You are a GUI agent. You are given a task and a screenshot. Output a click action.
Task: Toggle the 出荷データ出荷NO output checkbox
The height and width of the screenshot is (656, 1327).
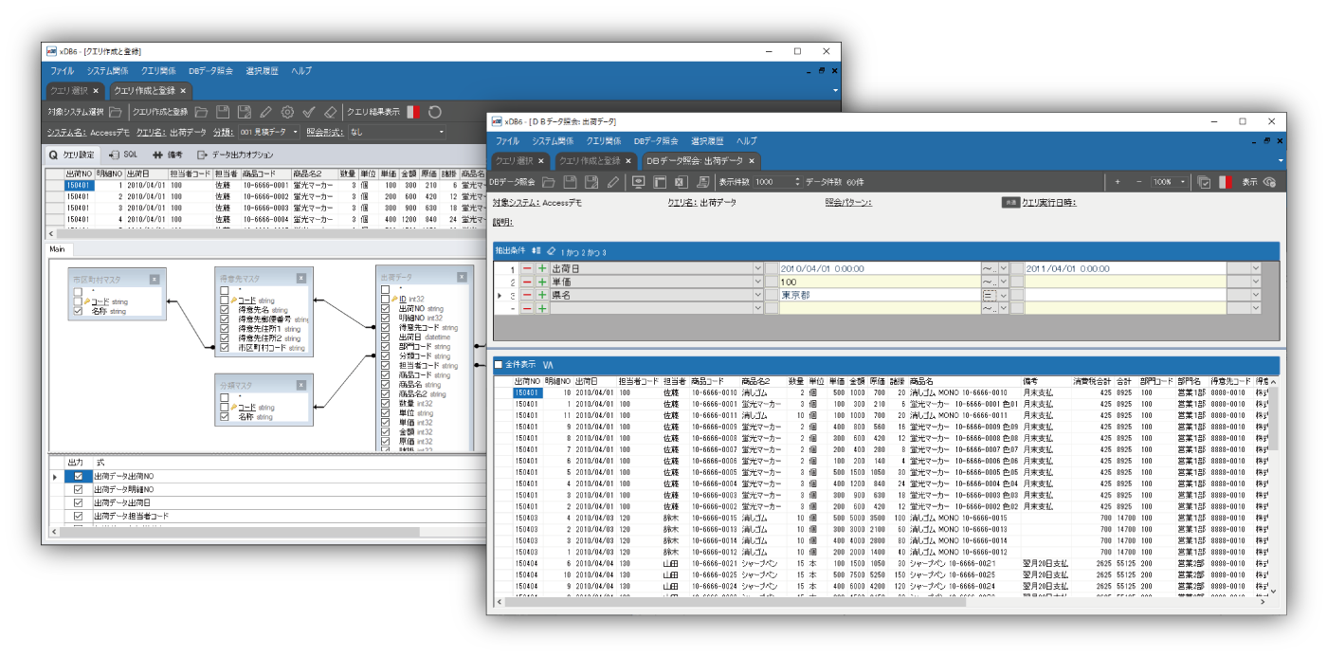79,476
